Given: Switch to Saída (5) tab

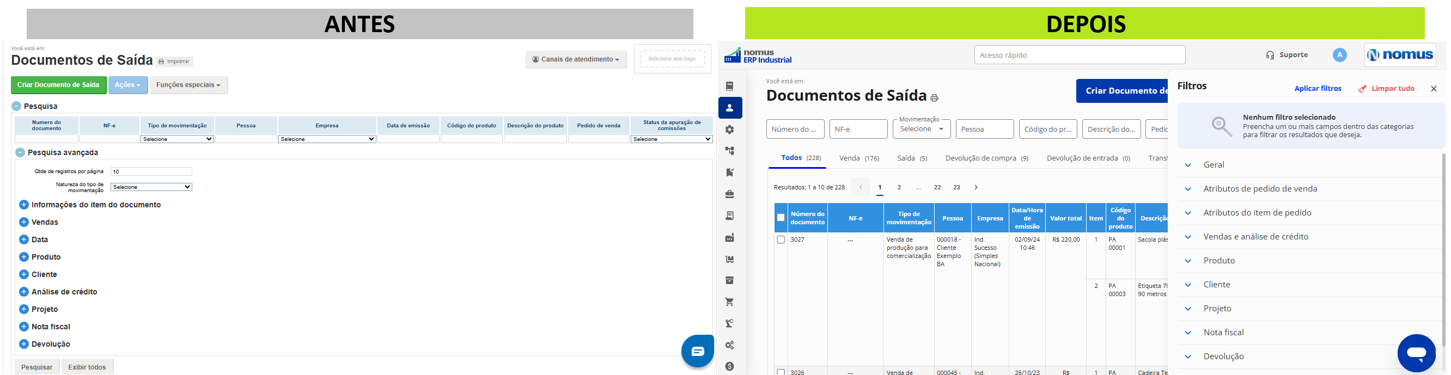Looking at the screenshot, I should coord(912,158).
